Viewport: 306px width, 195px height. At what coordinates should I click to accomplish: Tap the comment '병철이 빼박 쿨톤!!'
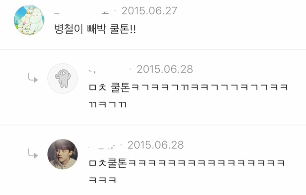coord(95,29)
